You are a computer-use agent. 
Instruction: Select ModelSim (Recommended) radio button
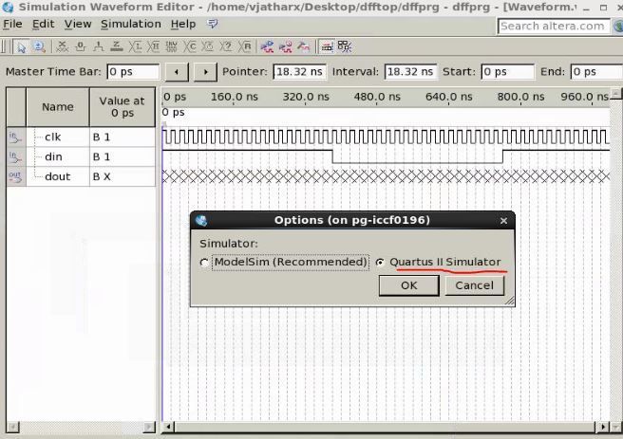204,263
